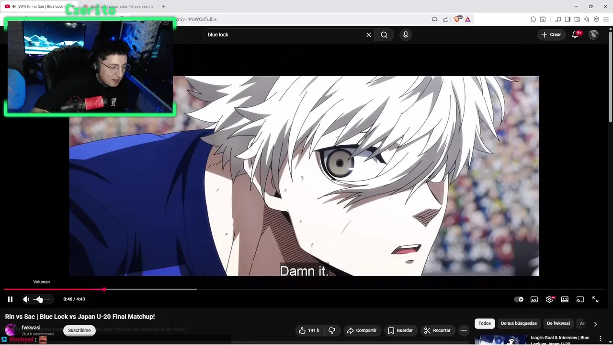This screenshot has height=345, width=613.
Task: Switch to theater mode view
Action: [565, 299]
